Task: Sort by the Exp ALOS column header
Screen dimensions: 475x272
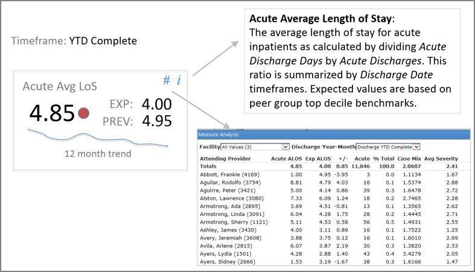Action: click(x=317, y=158)
